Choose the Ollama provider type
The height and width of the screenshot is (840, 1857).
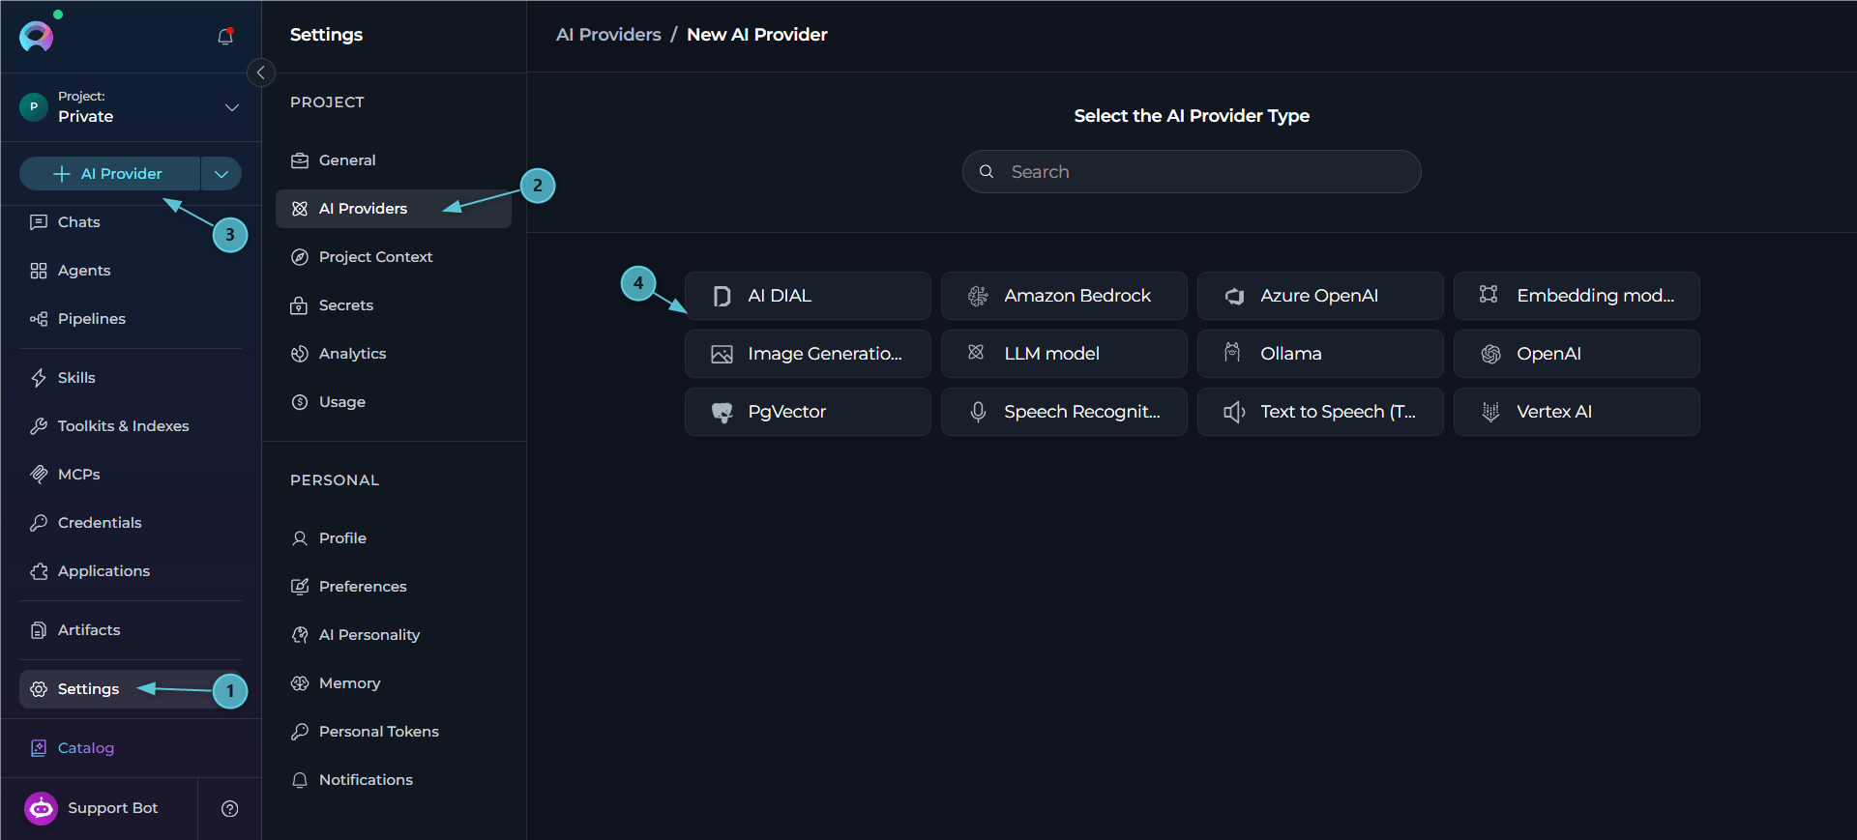1320,354
